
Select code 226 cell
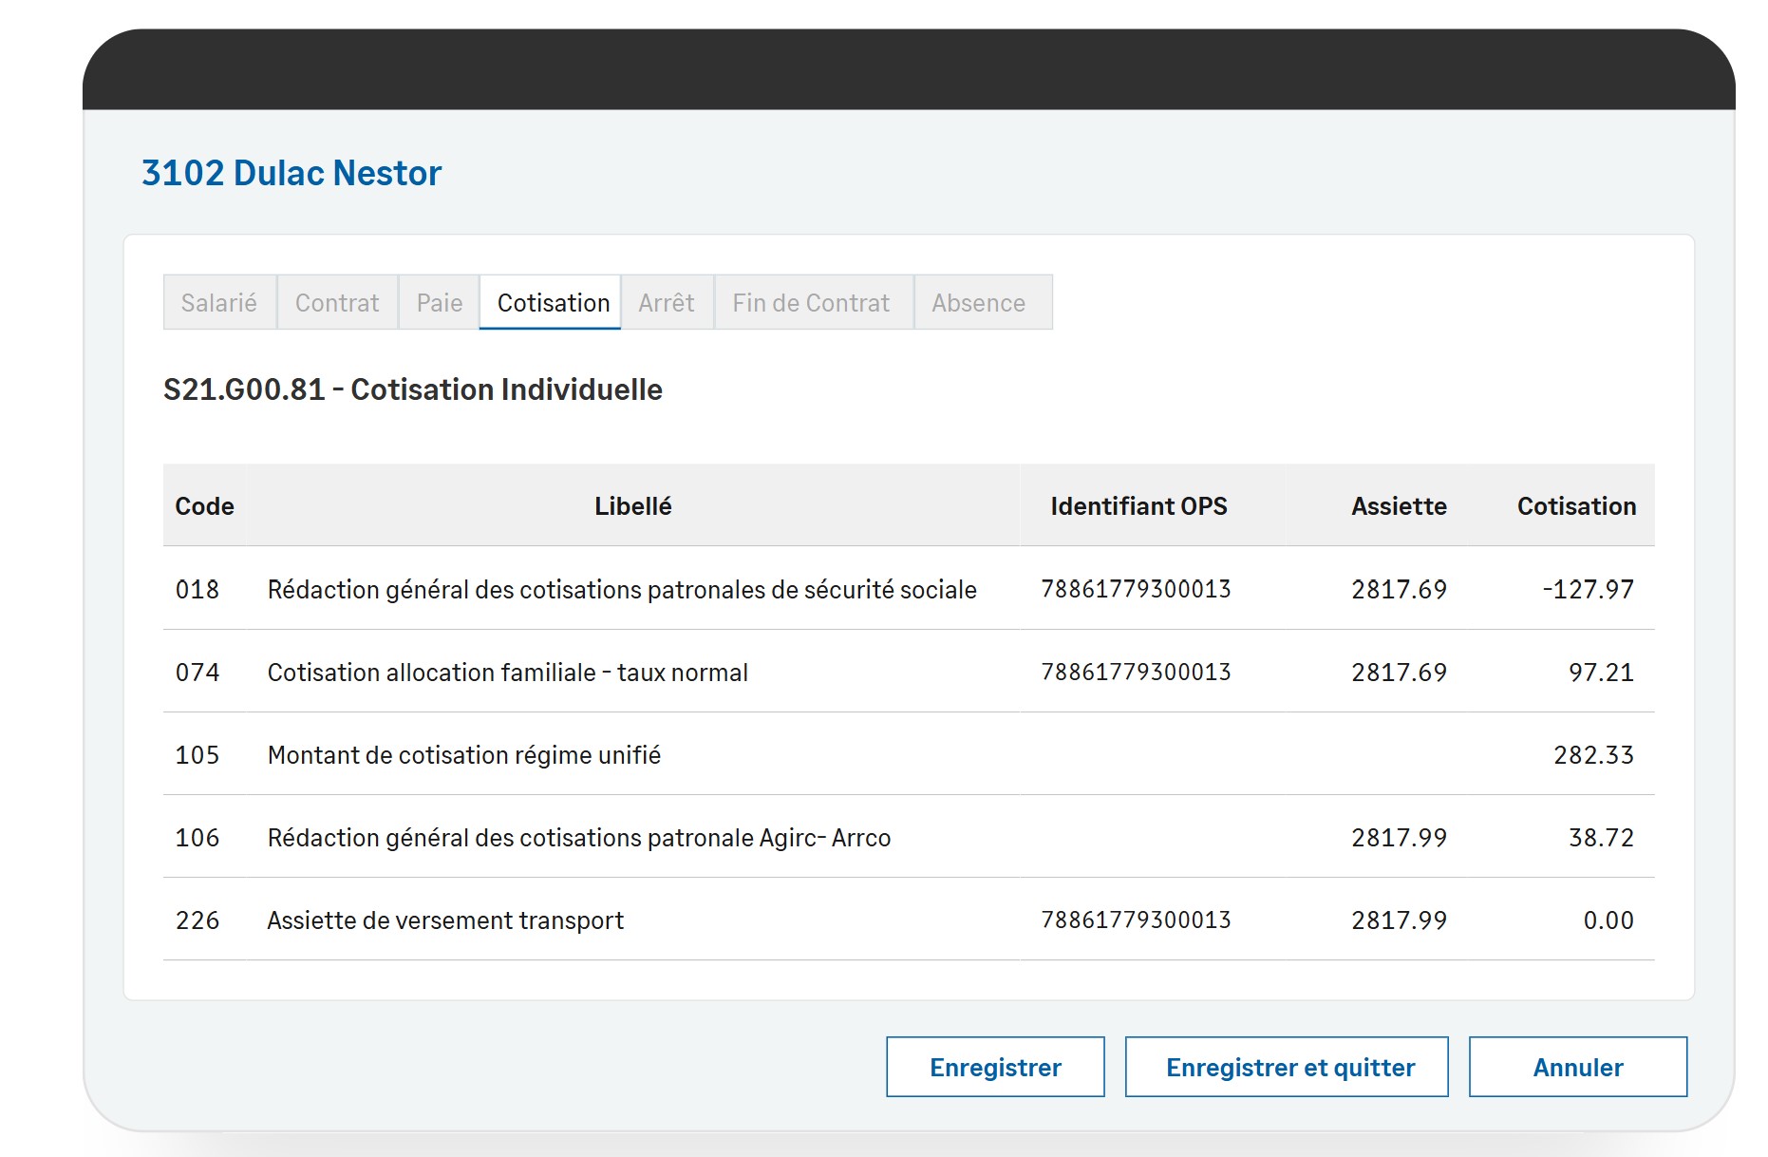(197, 920)
